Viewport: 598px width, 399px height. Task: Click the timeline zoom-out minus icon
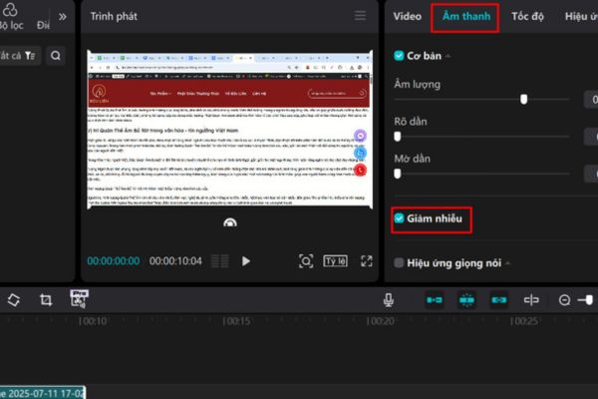[x=564, y=299]
